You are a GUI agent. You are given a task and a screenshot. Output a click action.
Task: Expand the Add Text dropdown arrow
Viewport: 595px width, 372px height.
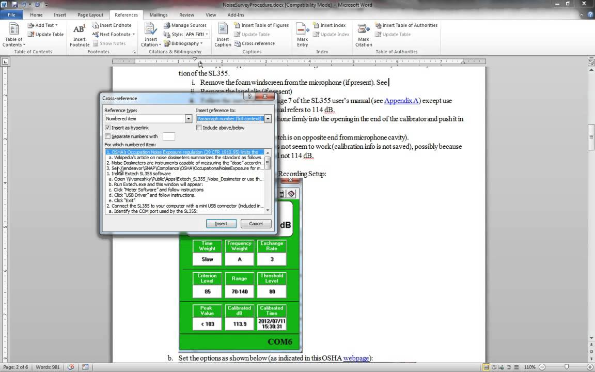56,25
